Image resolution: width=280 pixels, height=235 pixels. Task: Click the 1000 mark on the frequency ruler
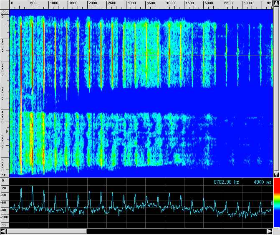pyautogui.click(x=53, y=3)
